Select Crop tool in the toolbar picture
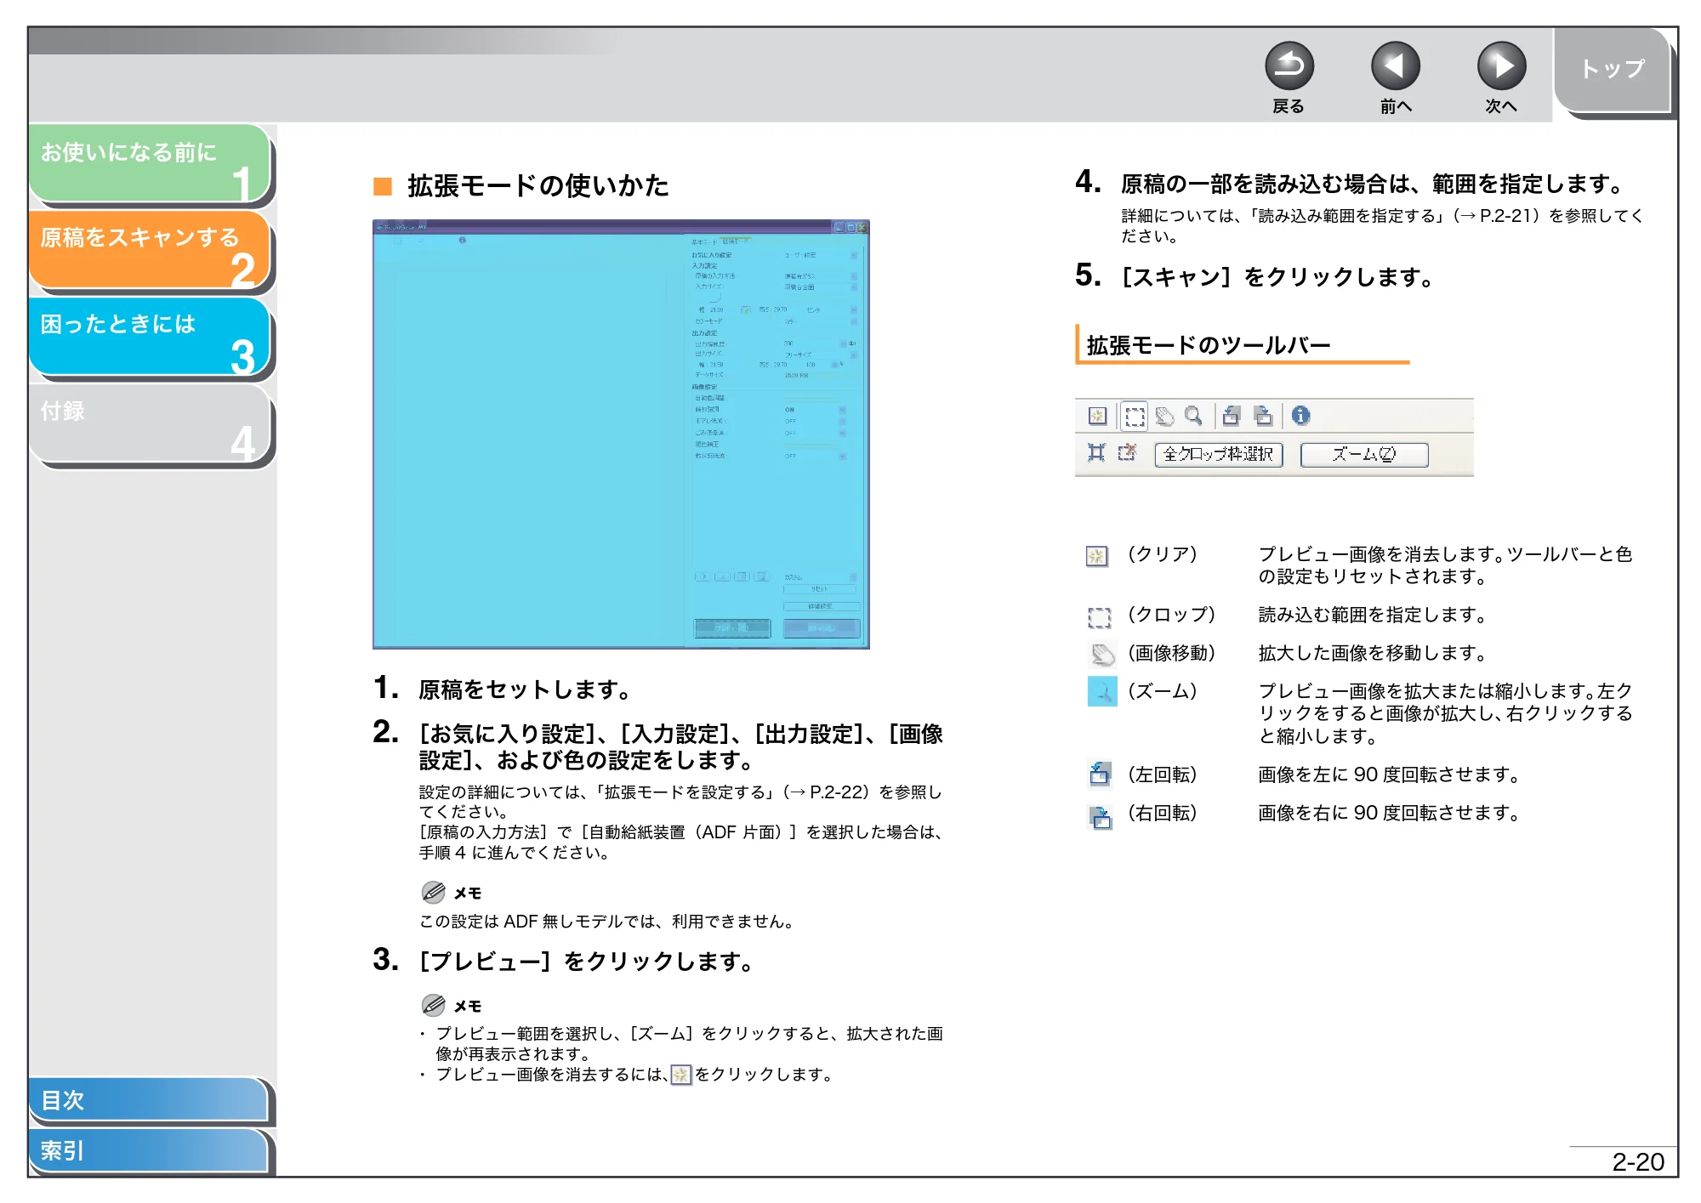This screenshot has height=1203, width=1701. point(1135,416)
